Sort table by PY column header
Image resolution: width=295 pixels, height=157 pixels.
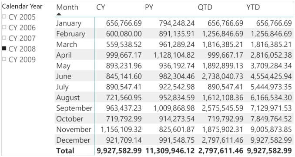pyautogui.click(x=149, y=7)
